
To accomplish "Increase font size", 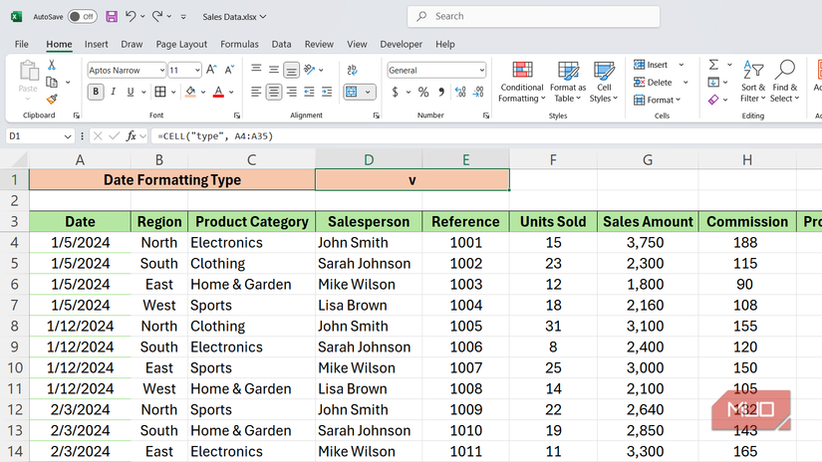I will [211, 70].
